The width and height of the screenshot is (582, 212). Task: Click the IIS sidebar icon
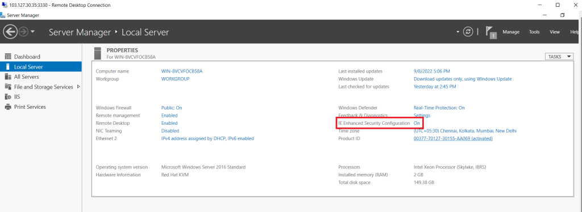point(7,96)
